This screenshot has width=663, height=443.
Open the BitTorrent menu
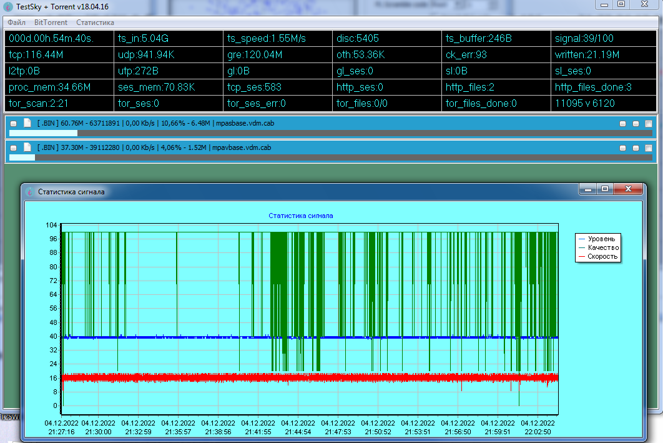pos(51,22)
